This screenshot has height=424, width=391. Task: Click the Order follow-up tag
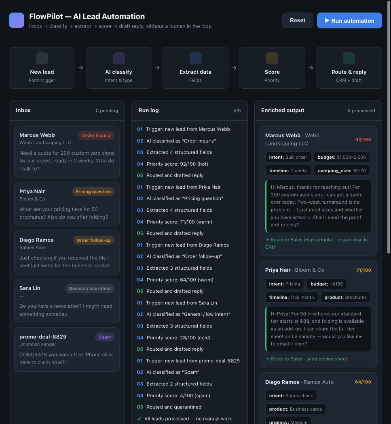point(94,241)
